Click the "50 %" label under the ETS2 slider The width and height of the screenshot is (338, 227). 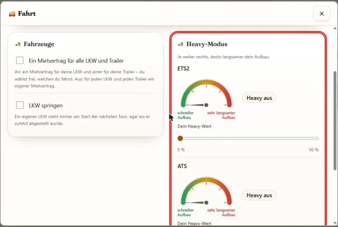pos(314,149)
